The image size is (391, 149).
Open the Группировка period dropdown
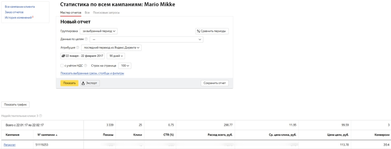click(x=99, y=31)
